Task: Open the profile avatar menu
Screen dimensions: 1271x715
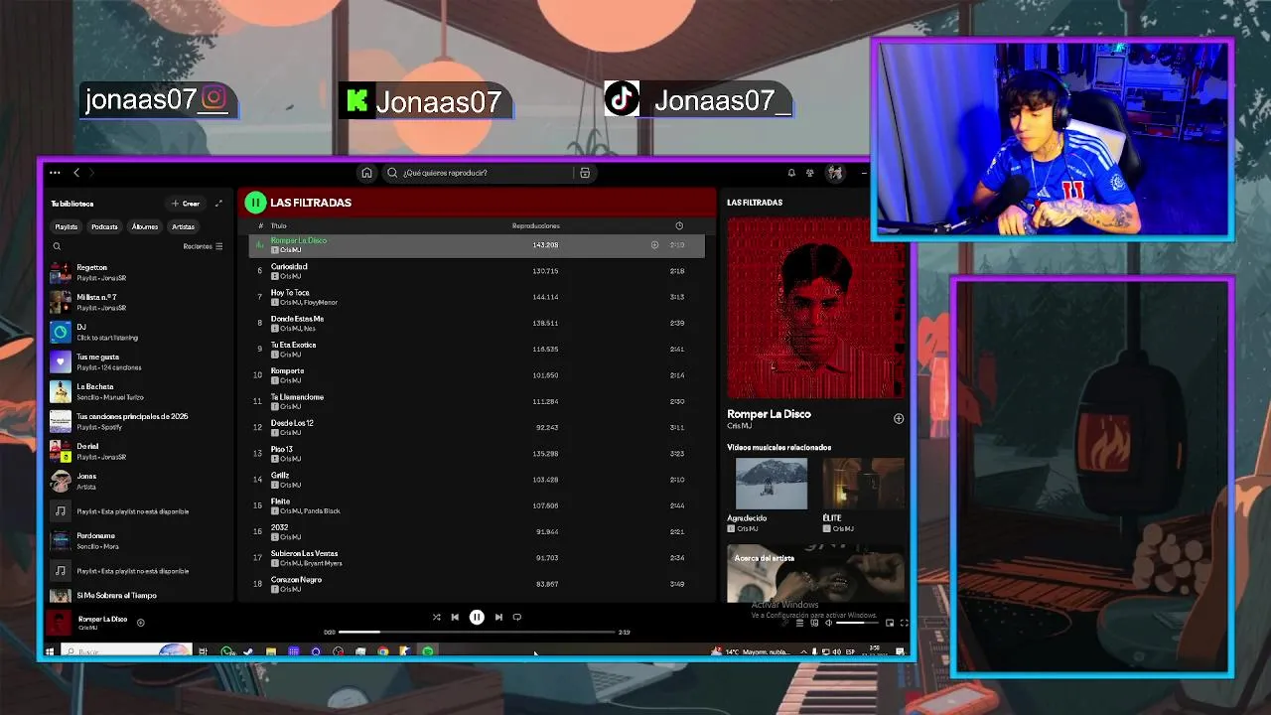Action: coord(835,173)
